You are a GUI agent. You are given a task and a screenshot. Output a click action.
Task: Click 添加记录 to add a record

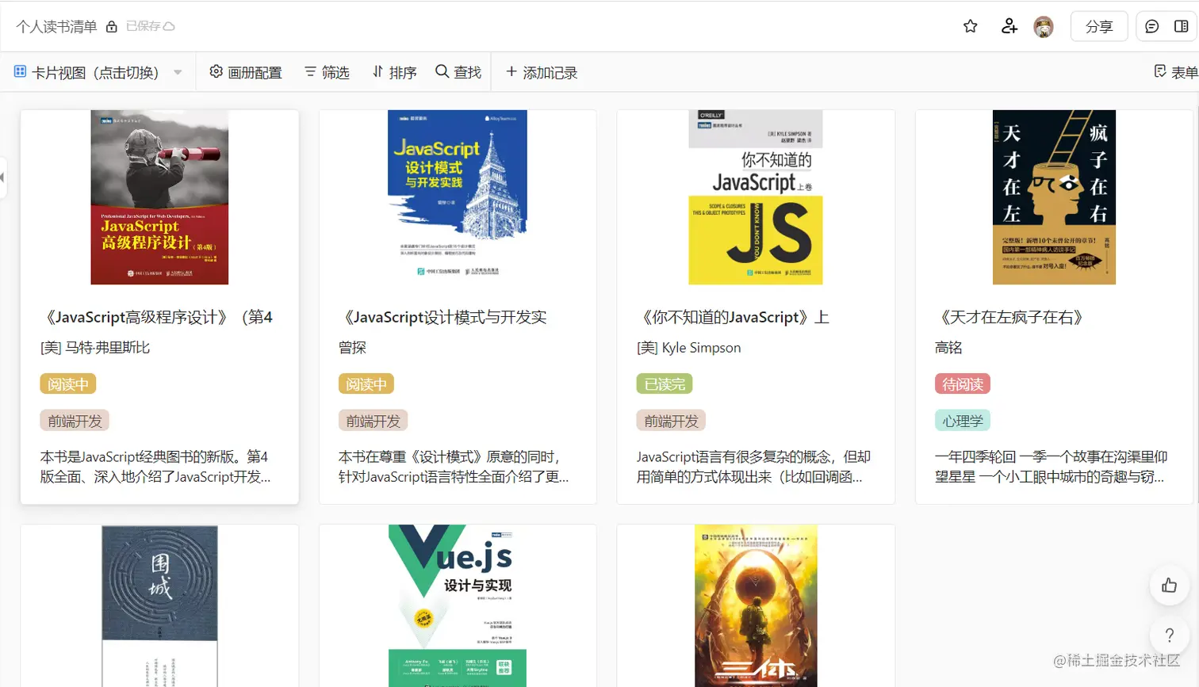point(542,72)
